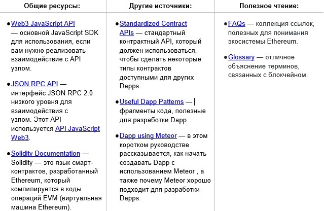Screen dimensions: 324x211
Task: Click the text 'операций EVM (виртуальная'
Action: [x=56, y=198]
